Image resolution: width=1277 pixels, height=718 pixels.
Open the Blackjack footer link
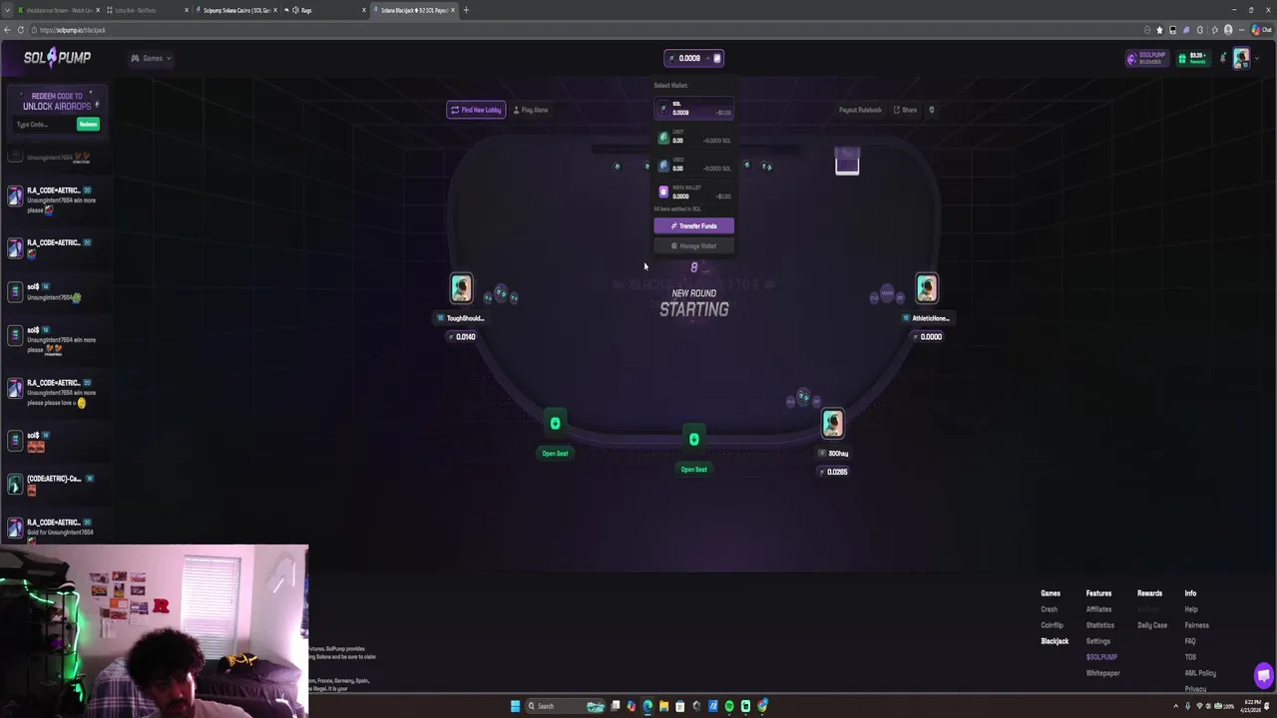click(x=1055, y=641)
